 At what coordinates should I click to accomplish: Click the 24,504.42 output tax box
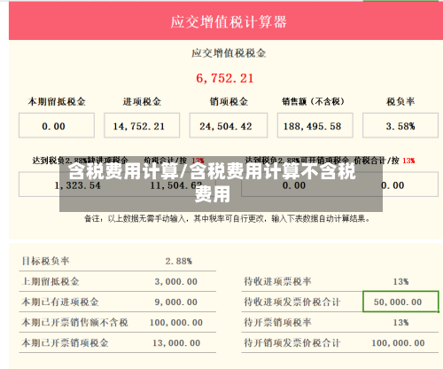pos(229,125)
